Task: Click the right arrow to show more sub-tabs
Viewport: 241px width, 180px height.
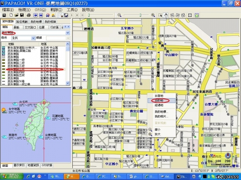Action: pos(69,27)
